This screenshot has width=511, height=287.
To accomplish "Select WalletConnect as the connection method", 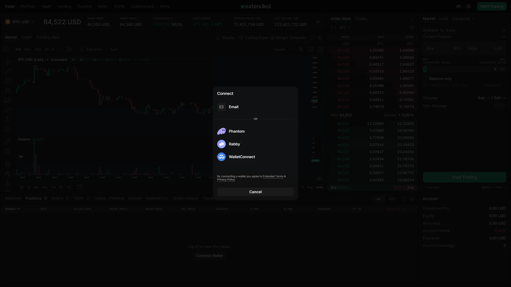I will [x=255, y=157].
